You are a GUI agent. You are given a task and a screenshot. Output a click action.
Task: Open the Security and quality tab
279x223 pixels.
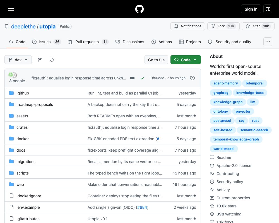tap(230, 42)
